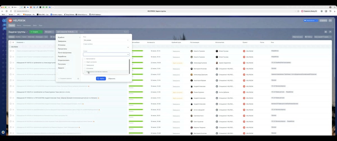Click the Виктория Игнатова avatar in the 22 июня, 12:41 row
Viewport: 337px width, 141px height.
(x=192, y=69)
